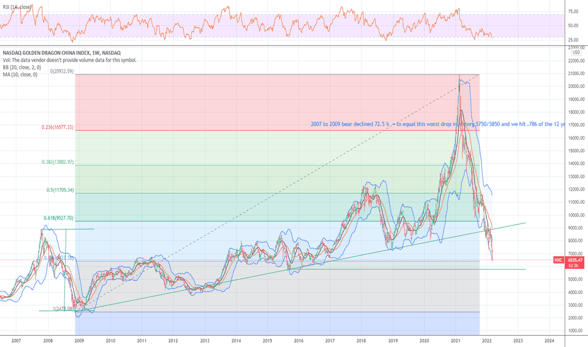Click the 13000.00 price axis label

pos(577,177)
